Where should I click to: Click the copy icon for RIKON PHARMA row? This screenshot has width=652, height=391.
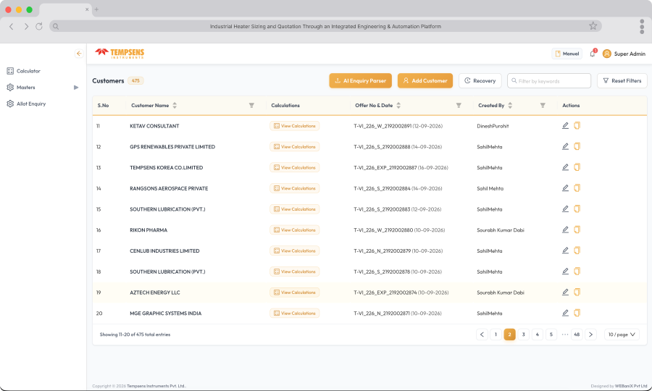[577, 230]
